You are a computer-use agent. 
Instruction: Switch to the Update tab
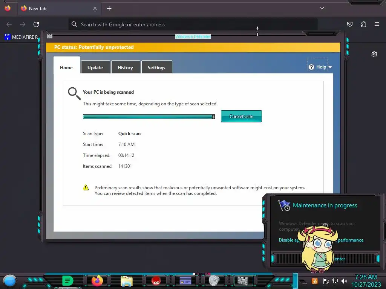[95, 67]
